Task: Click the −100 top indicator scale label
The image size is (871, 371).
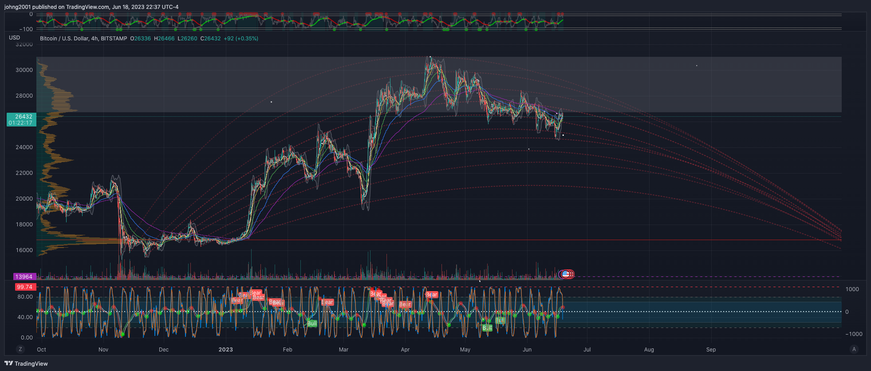Action: click(26, 29)
